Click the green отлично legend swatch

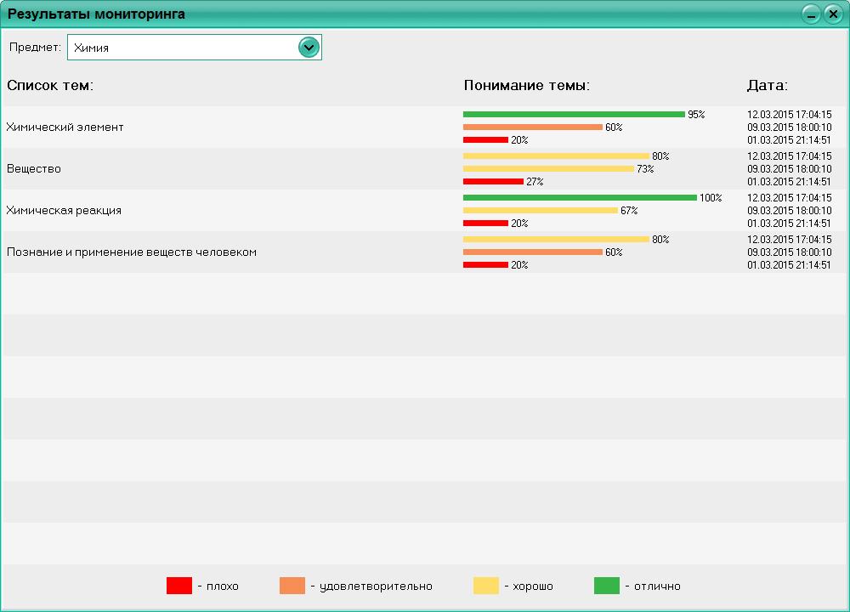(x=607, y=586)
